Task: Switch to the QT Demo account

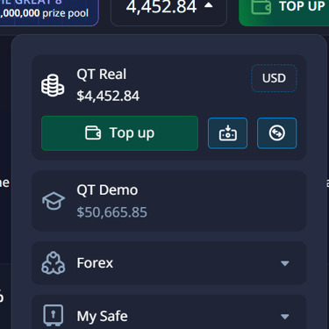Action: pyautogui.click(x=169, y=201)
